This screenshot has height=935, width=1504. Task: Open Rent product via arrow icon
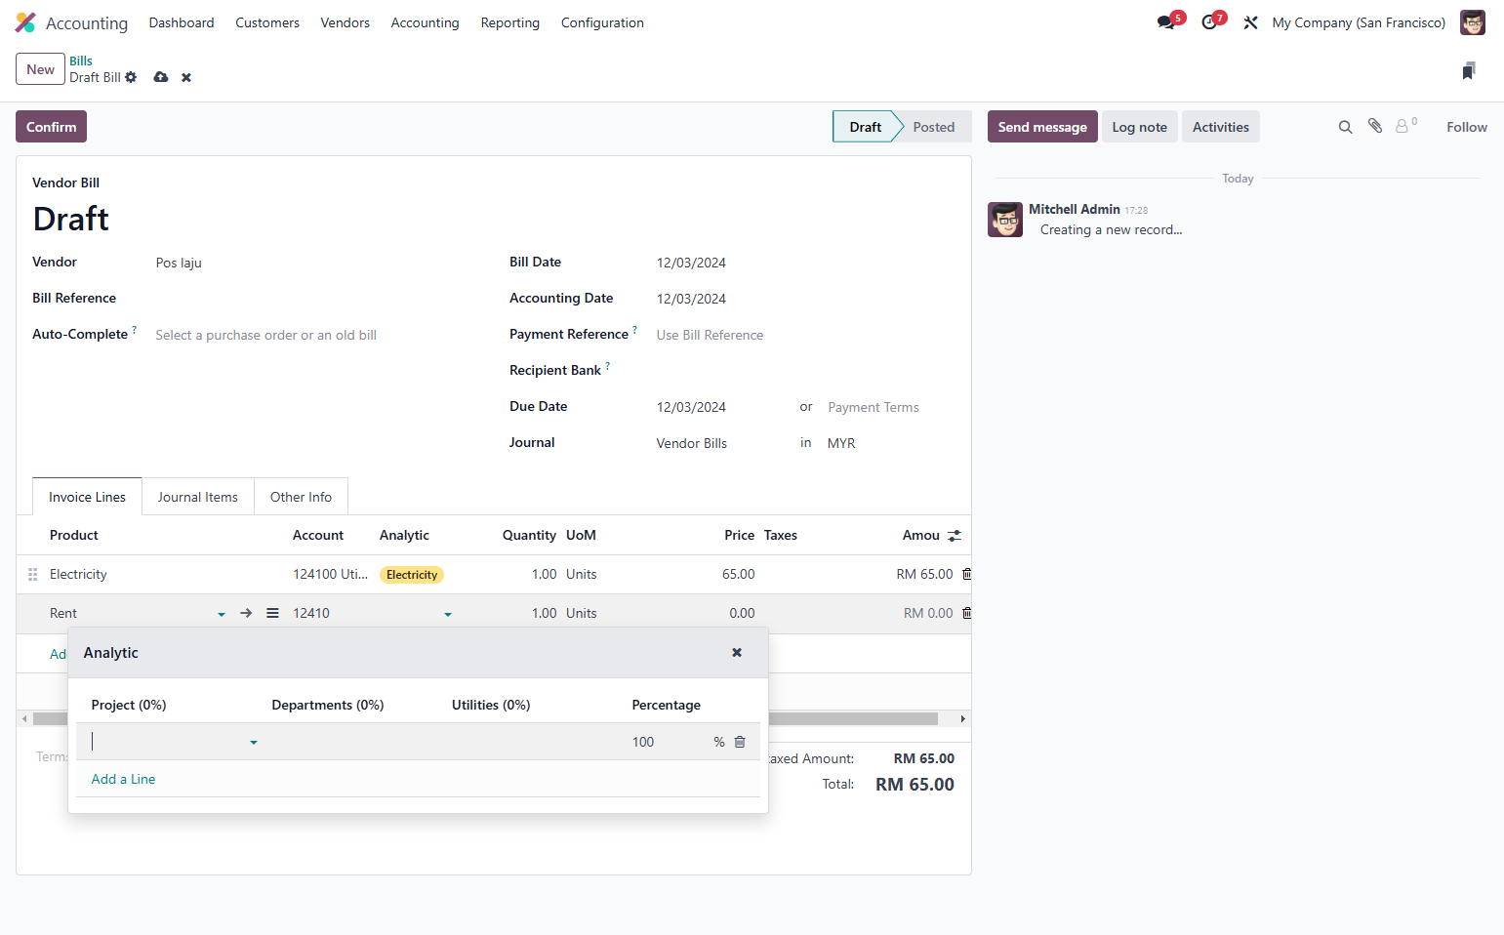click(x=246, y=613)
